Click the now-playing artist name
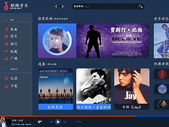The height and width of the screenshot is (127, 169). (x=17, y=120)
